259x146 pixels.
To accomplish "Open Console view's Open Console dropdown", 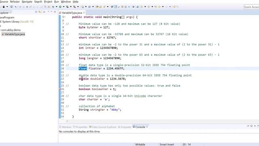I will tap(255, 126).
